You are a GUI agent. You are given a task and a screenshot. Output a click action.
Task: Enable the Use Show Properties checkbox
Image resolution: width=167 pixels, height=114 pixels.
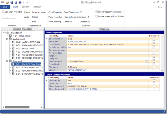[3, 12]
